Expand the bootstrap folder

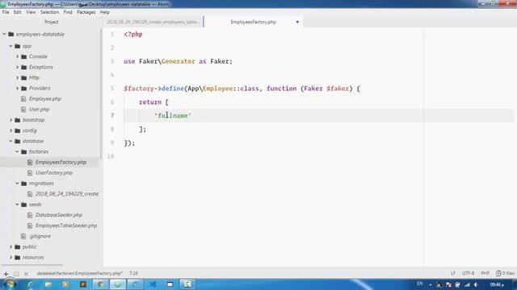(11, 120)
